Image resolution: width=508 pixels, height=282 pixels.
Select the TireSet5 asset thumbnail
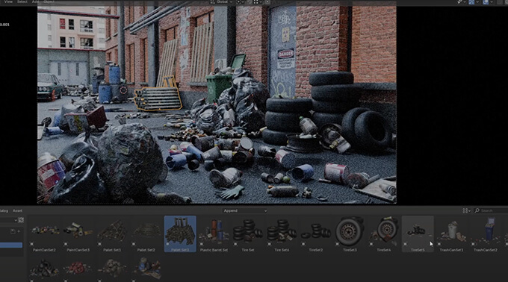[418, 234]
